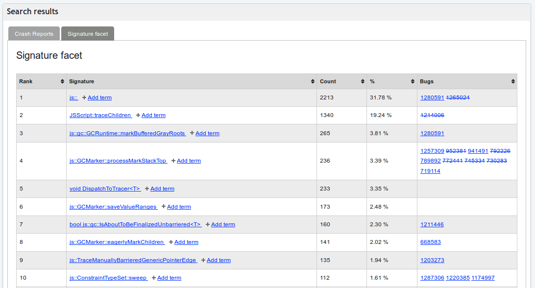Sort the table by the Count column

pyautogui.click(x=362, y=81)
